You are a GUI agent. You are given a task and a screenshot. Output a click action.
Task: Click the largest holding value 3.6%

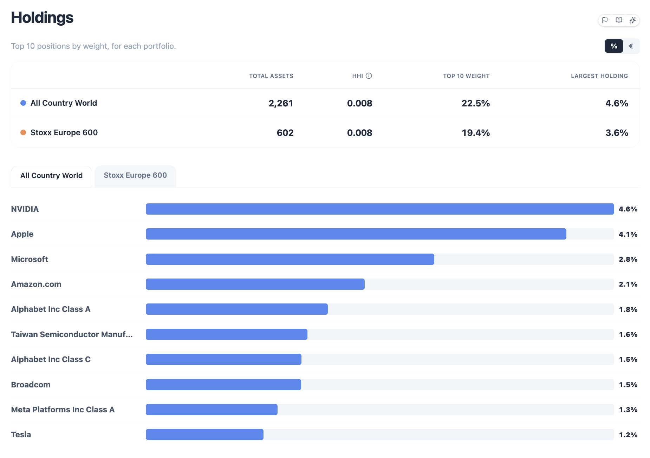click(x=617, y=133)
